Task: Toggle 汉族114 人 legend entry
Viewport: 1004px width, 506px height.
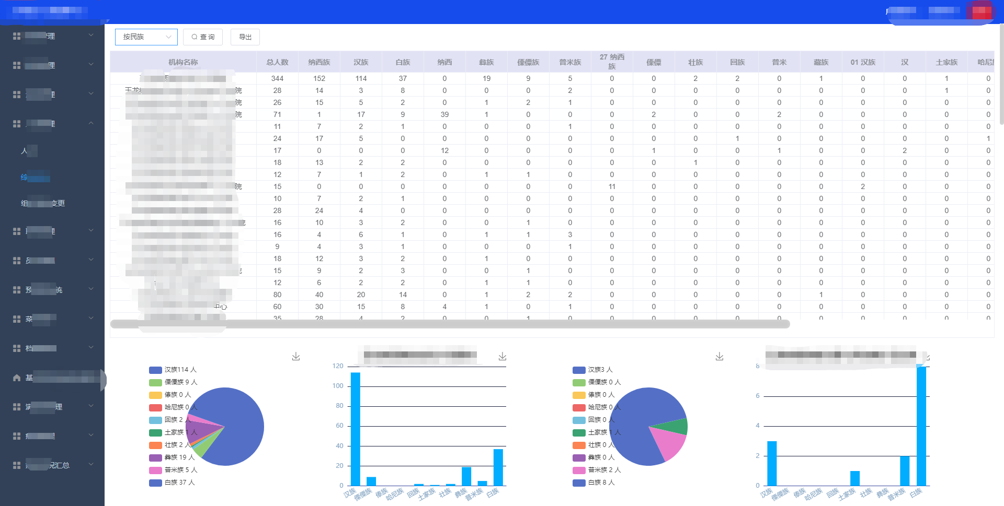Action: (173, 370)
